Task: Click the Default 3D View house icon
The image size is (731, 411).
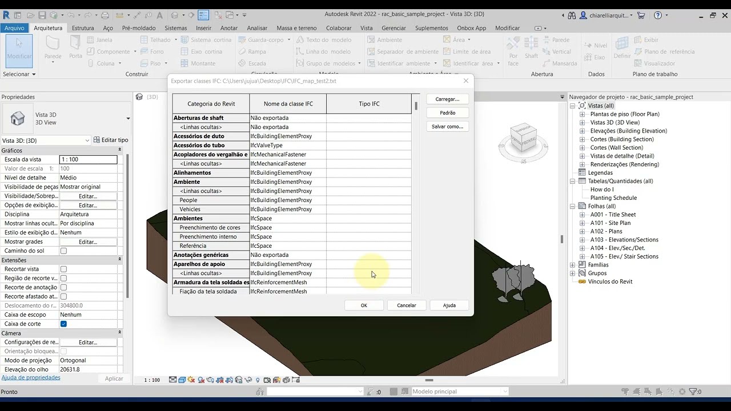Action: (175, 15)
